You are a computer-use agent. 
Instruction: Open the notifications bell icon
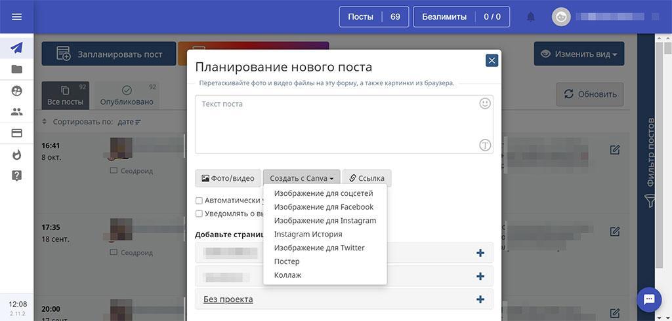[x=530, y=17]
